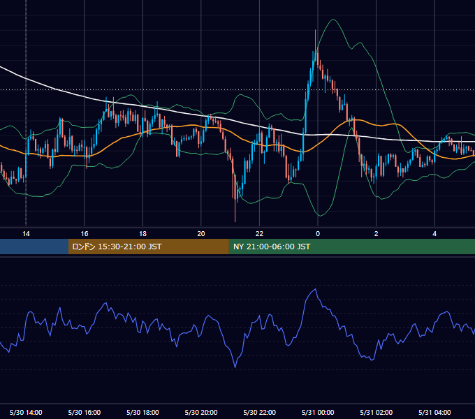Click the upper Bollinger band peak after 0:00
Viewport: 475px width, 419px height.
click(x=333, y=20)
